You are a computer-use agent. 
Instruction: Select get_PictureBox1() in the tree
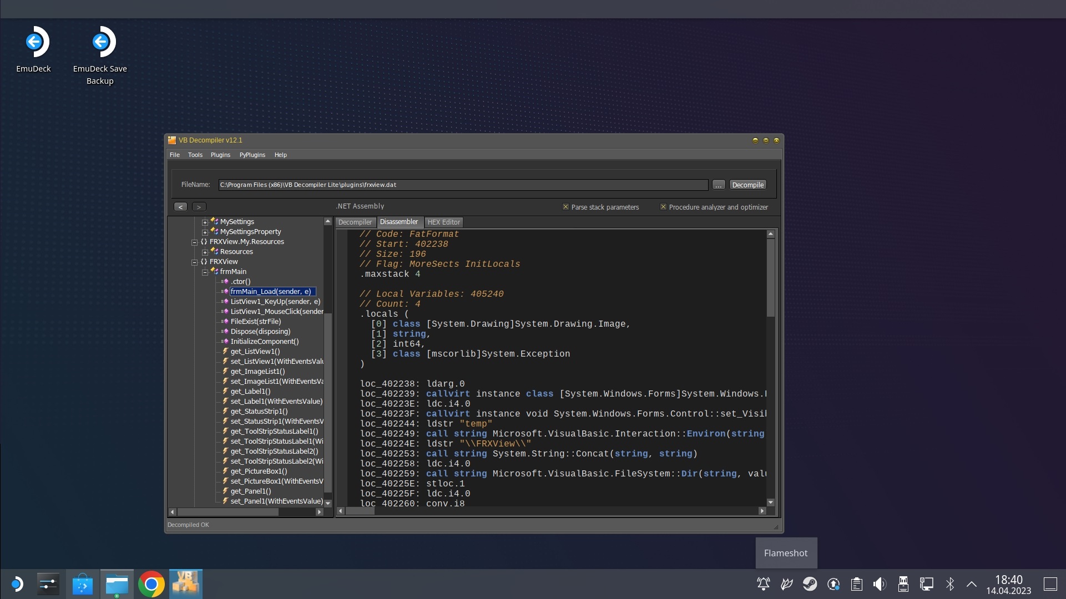coord(259,471)
